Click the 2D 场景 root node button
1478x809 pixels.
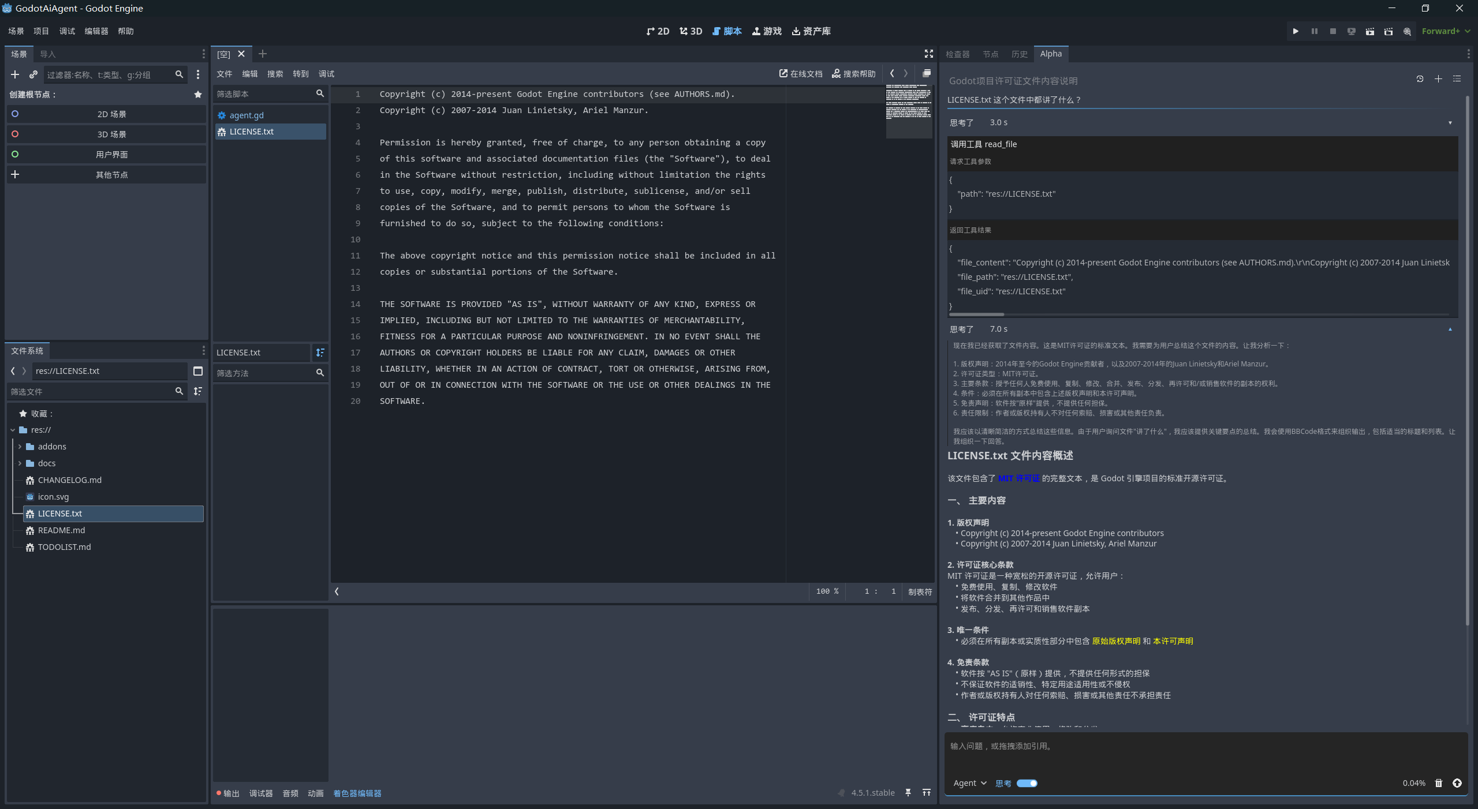pos(111,114)
